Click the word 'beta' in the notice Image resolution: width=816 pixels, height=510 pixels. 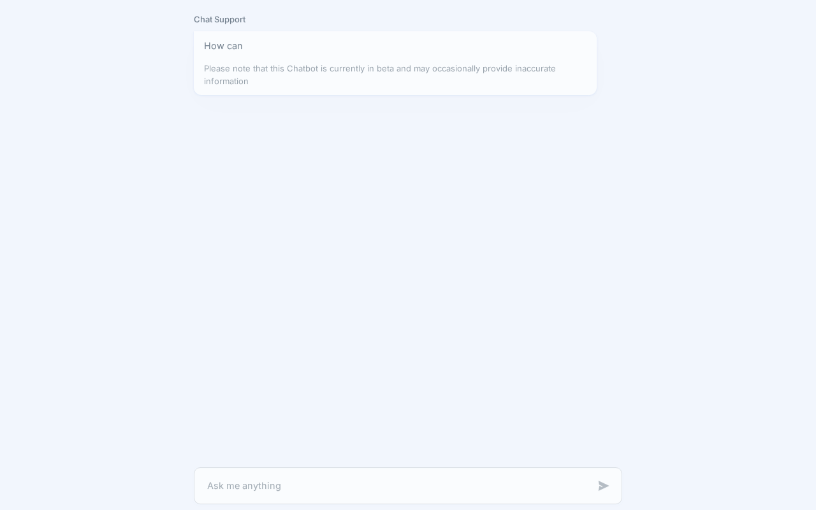385,69
